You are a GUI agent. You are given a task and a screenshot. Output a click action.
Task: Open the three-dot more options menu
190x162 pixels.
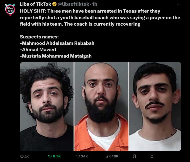click(179, 4)
